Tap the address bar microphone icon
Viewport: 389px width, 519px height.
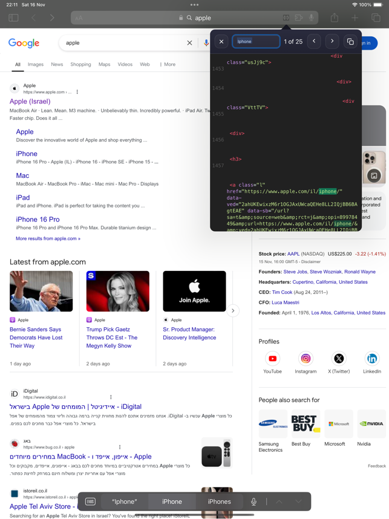coord(311,18)
